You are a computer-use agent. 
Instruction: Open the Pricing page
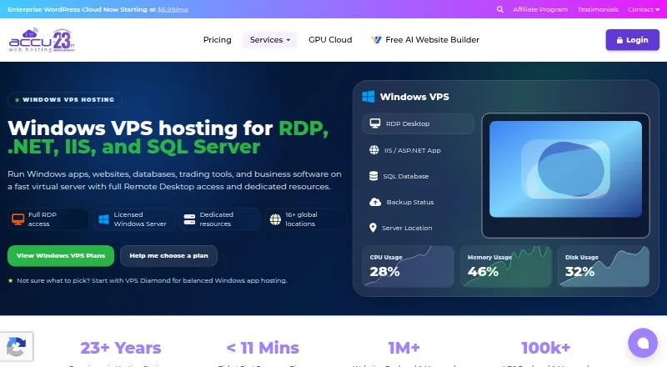[217, 39]
